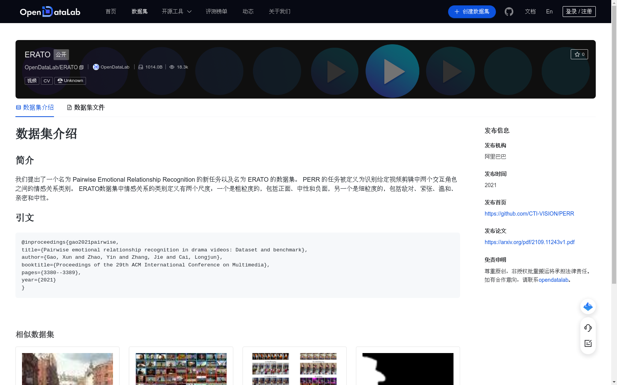Switch to the 数据集介绍 tab
This screenshot has height=385, width=617.
pyautogui.click(x=35, y=107)
